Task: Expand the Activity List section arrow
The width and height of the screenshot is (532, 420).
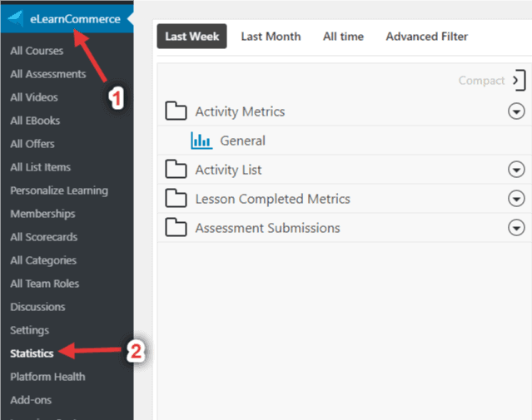Action: point(516,169)
